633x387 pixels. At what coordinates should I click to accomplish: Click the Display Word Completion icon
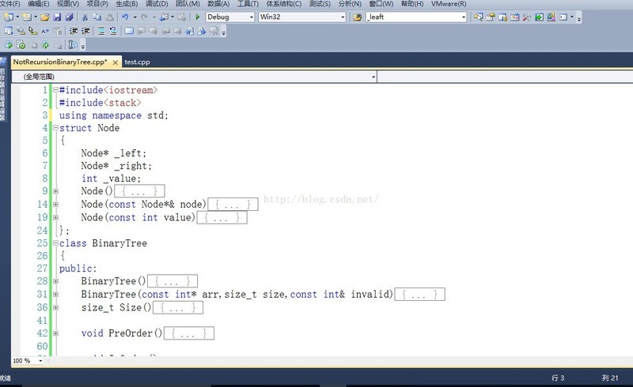[x=45, y=31]
